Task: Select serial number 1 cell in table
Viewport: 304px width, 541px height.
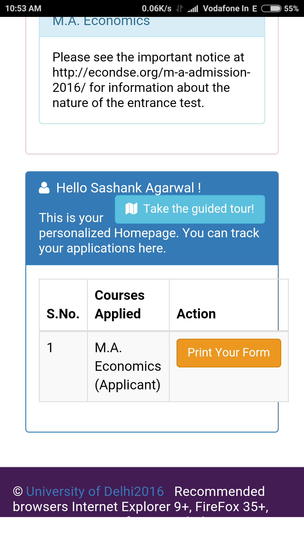Action: pyautogui.click(x=50, y=348)
